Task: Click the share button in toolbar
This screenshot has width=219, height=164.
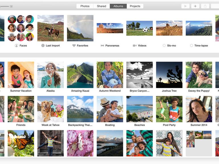Action: coord(205,6)
